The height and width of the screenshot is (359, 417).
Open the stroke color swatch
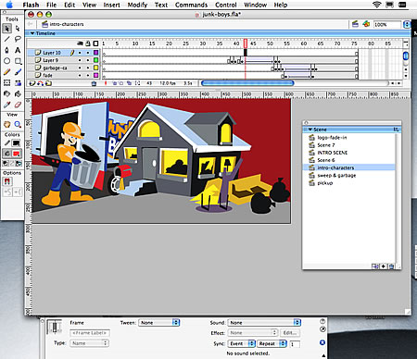16,143
